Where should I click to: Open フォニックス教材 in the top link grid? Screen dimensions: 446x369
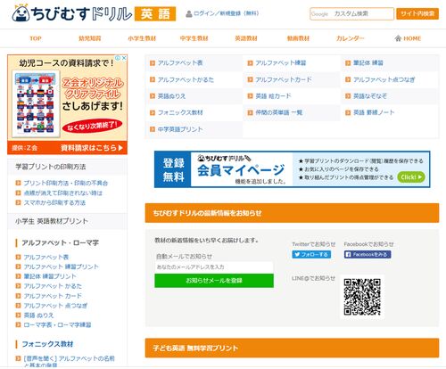point(180,112)
